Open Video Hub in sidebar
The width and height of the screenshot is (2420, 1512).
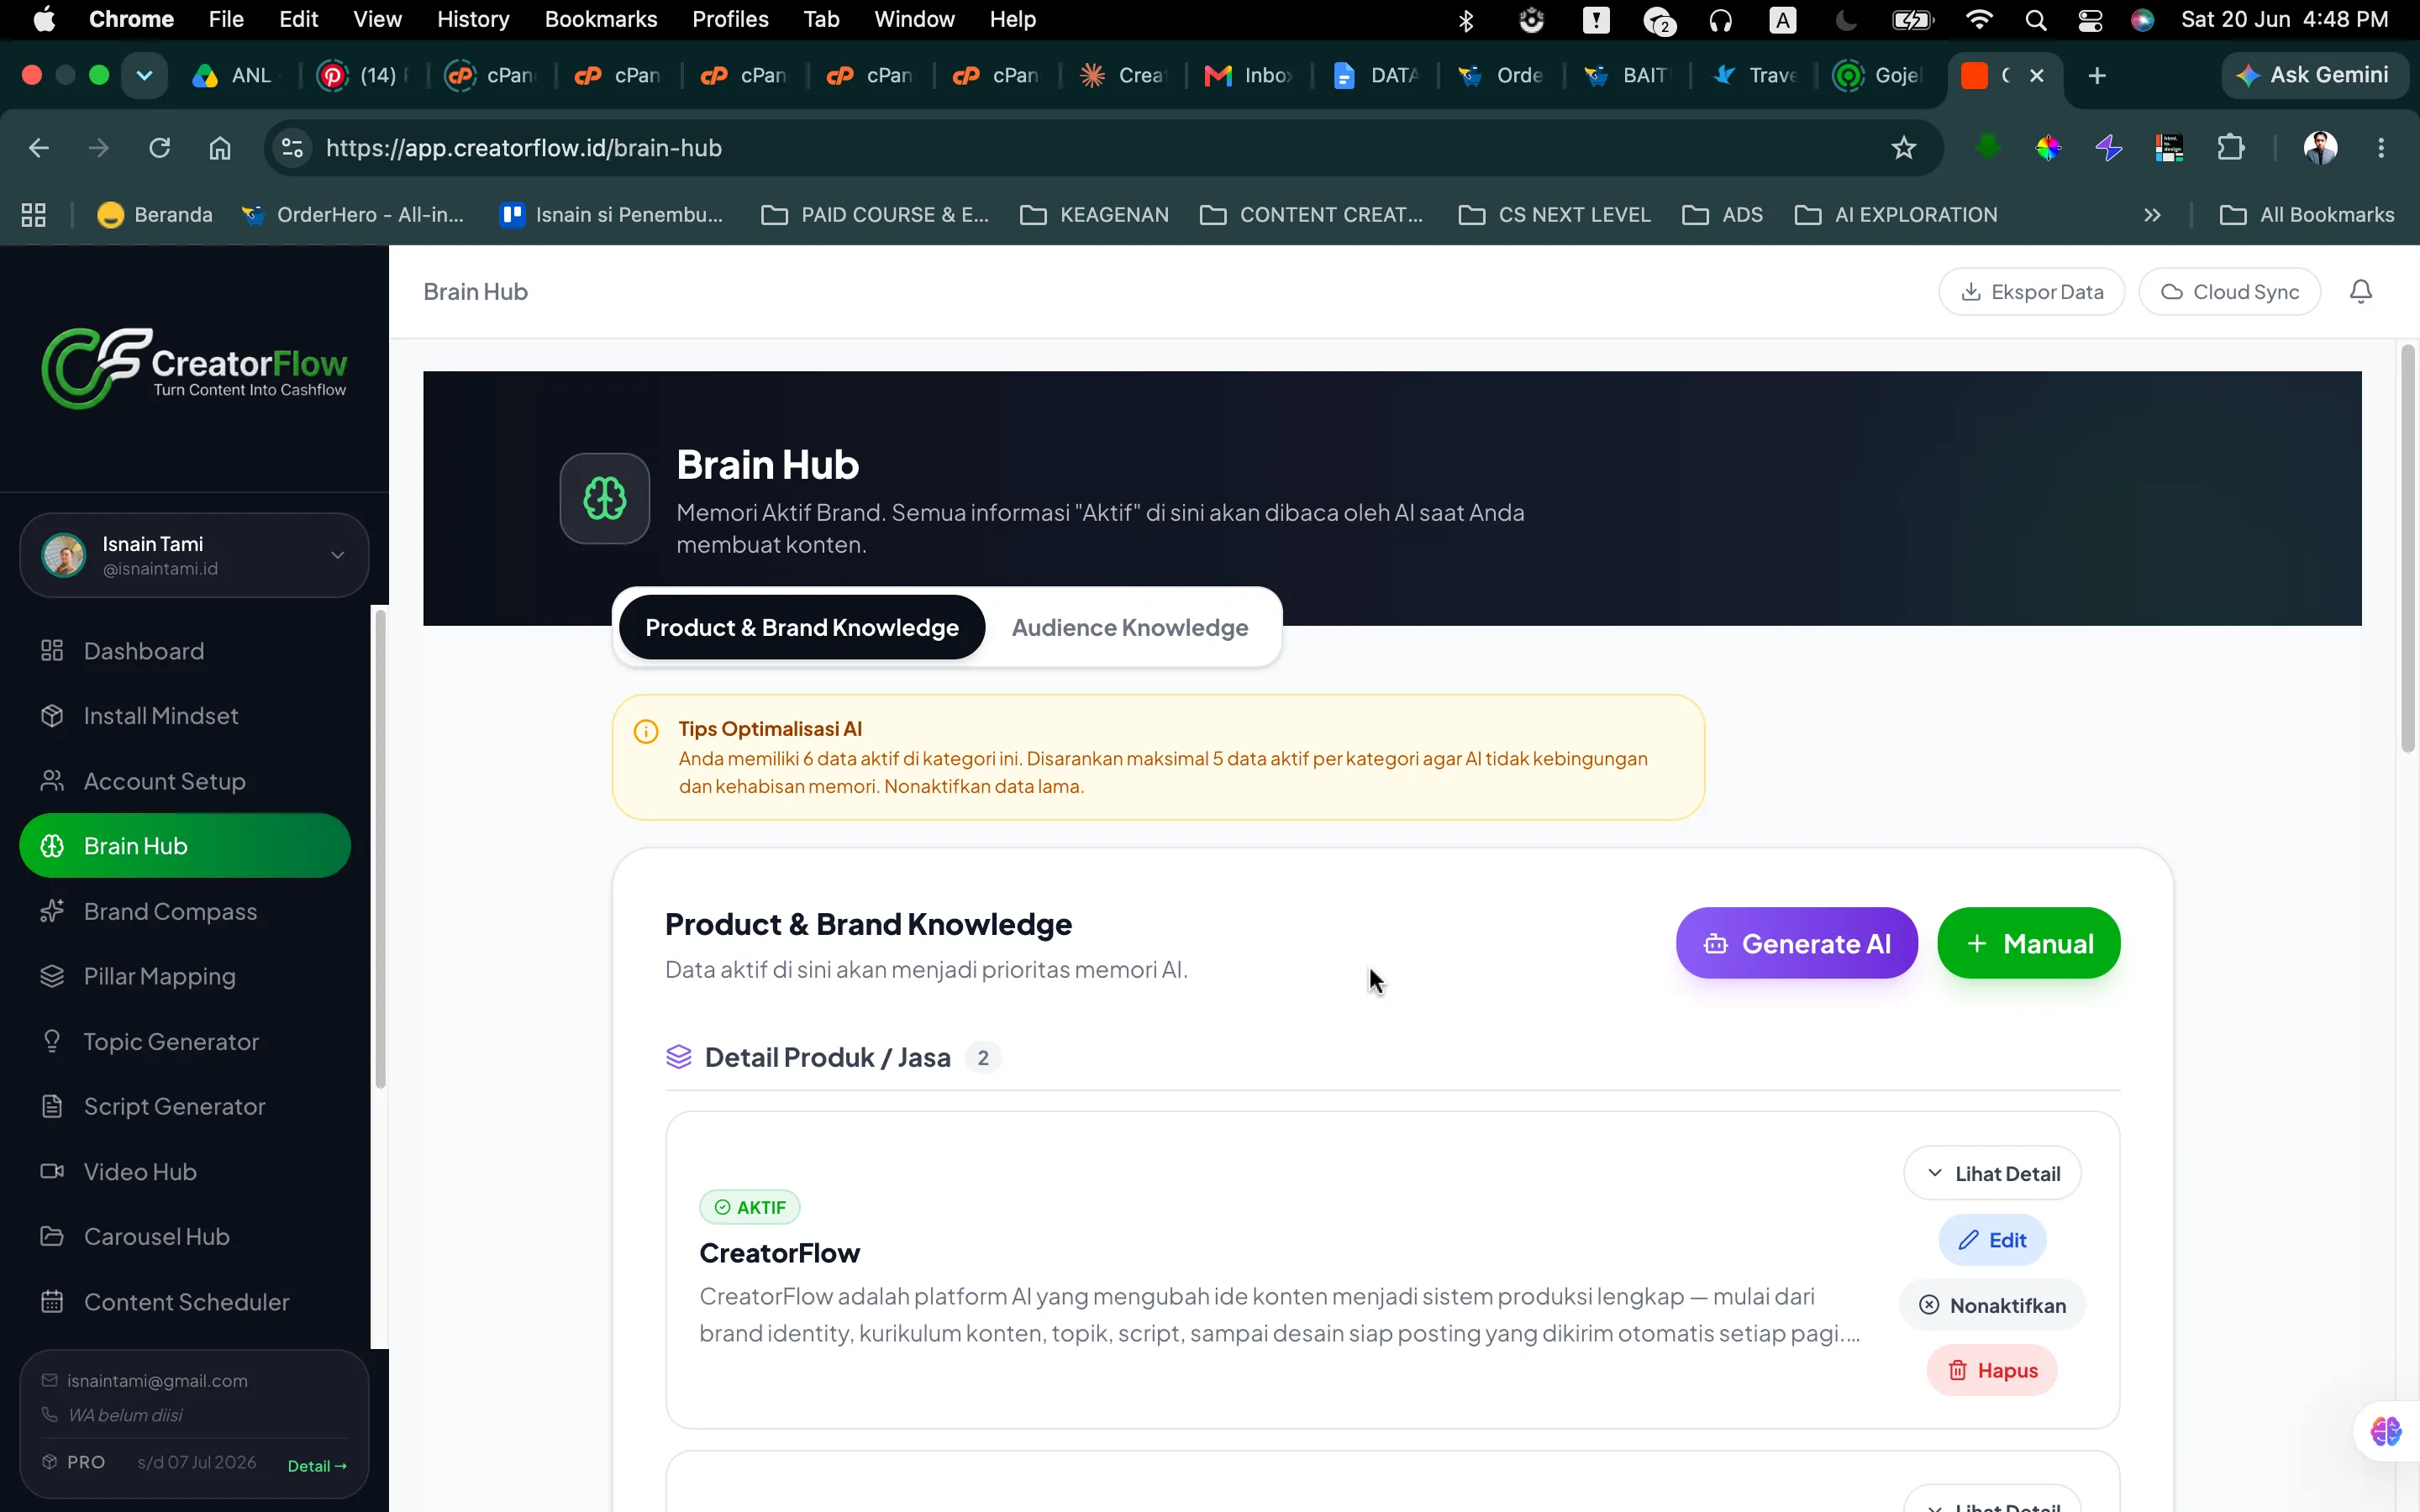[x=185, y=1171]
